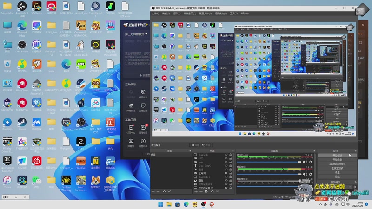Screen dimensions: 372x209
Task: Open gear settings for 麦克风/Aux channel
Action: [x=311, y=162]
